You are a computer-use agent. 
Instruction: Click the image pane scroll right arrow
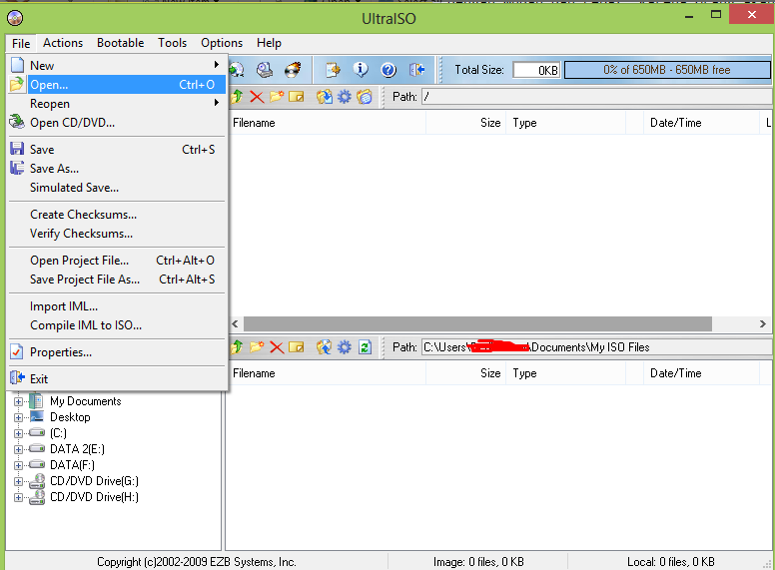click(x=763, y=324)
